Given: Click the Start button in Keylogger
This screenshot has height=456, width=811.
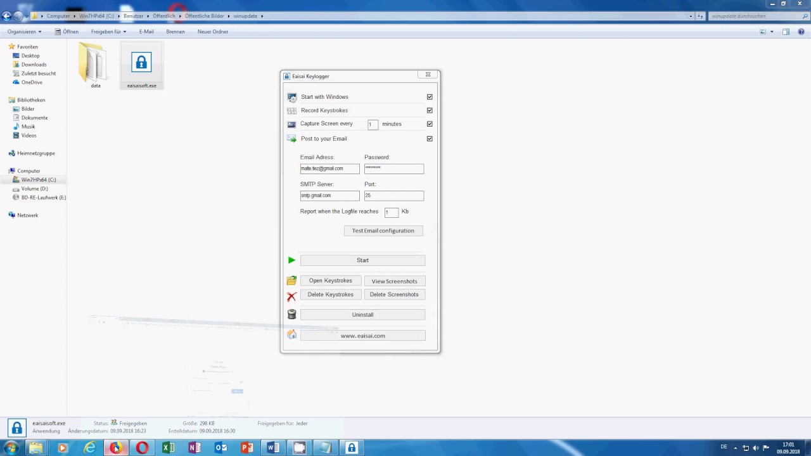Looking at the screenshot, I should pos(362,260).
